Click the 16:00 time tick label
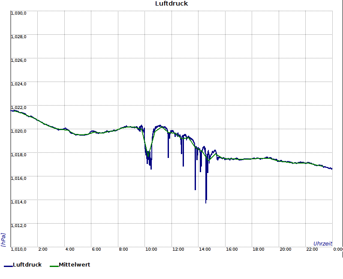The width and height of the screenshot is (343, 279). click(232, 249)
